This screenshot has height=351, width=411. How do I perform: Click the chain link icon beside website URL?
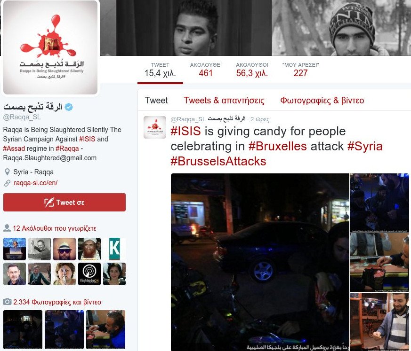tap(8, 183)
